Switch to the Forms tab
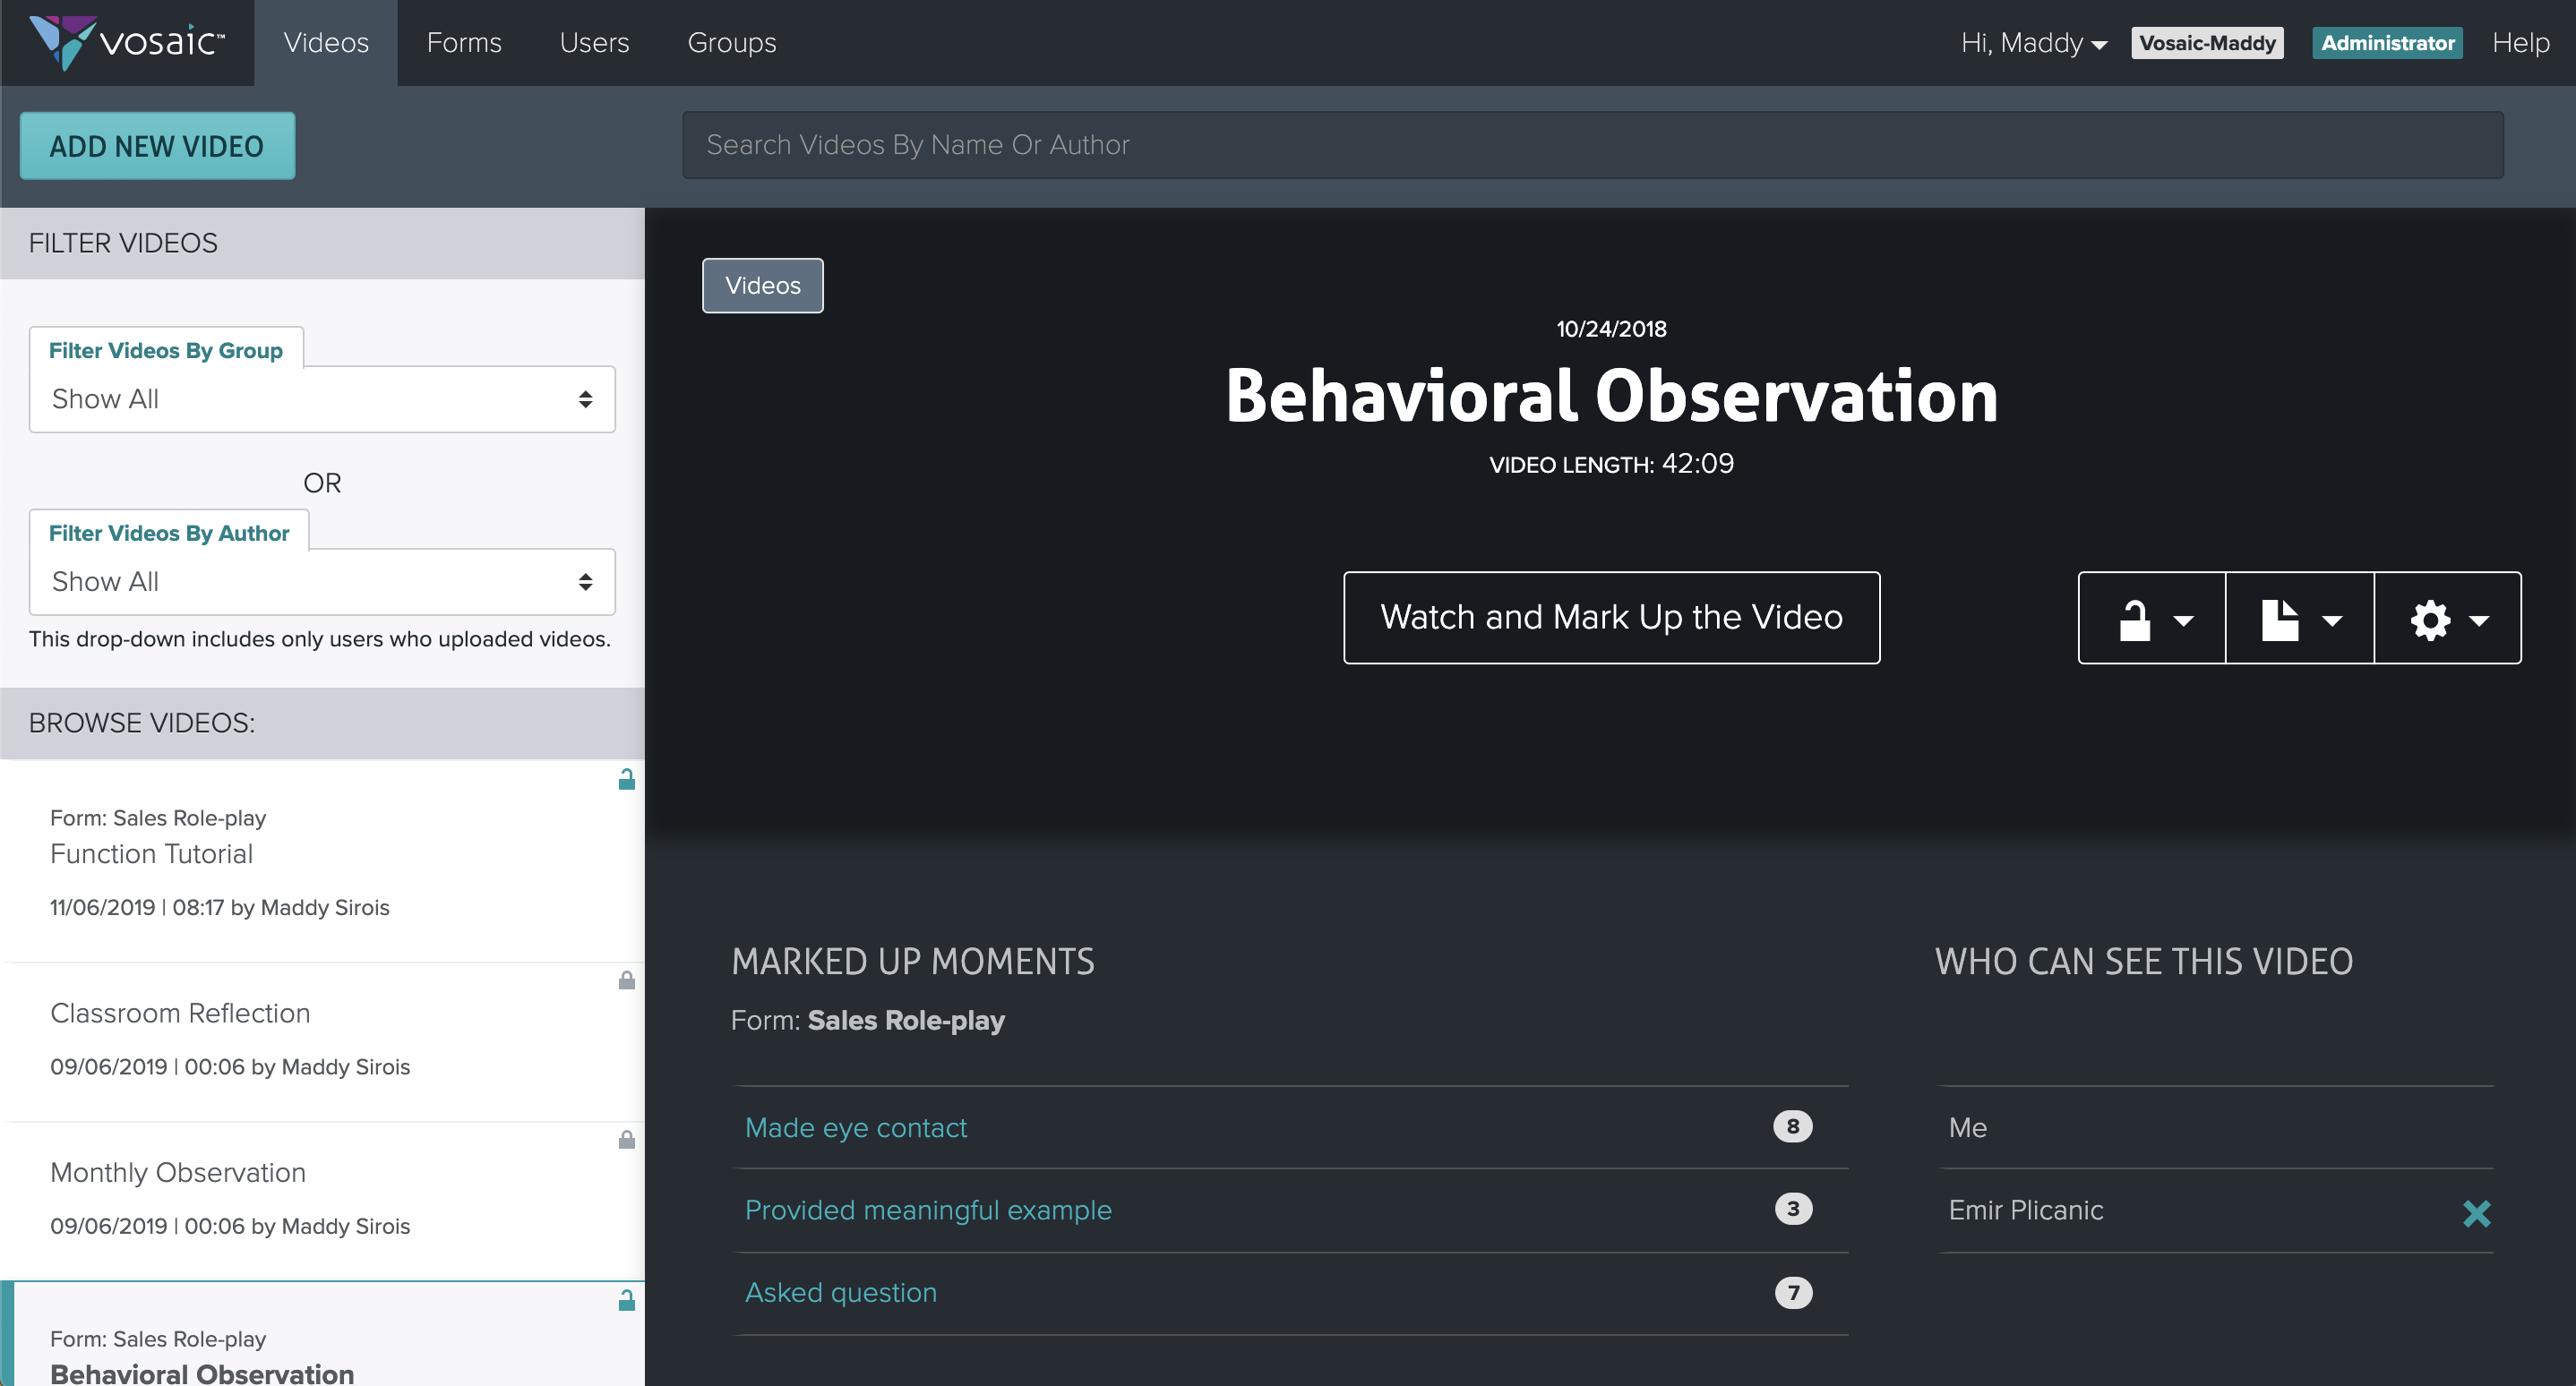The image size is (2576, 1386). tap(464, 43)
